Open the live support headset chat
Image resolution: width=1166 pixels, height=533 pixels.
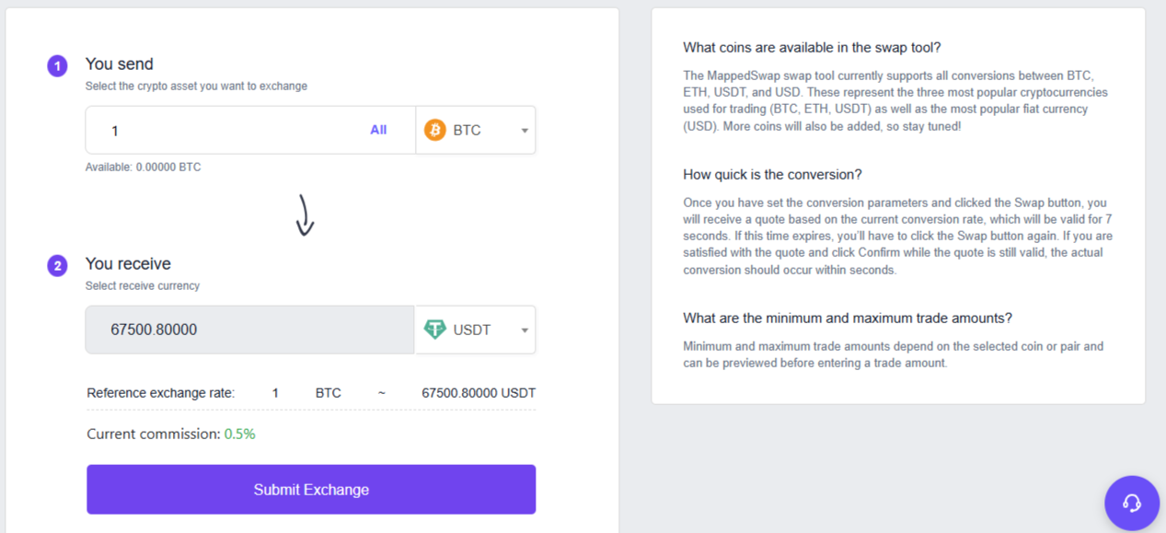(x=1132, y=503)
